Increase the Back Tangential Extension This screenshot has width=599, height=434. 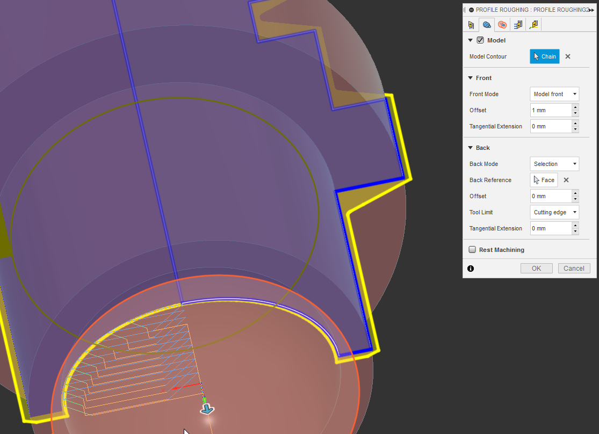point(575,225)
